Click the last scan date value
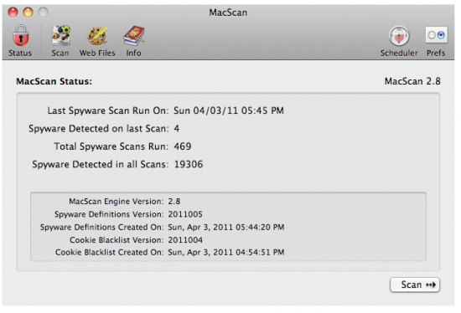The image size is (461, 313). pos(229,110)
